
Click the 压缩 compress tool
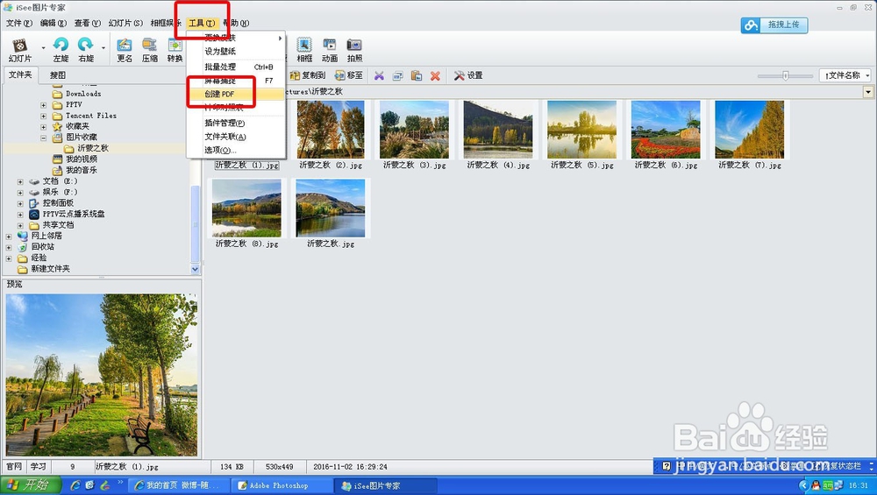[149, 50]
